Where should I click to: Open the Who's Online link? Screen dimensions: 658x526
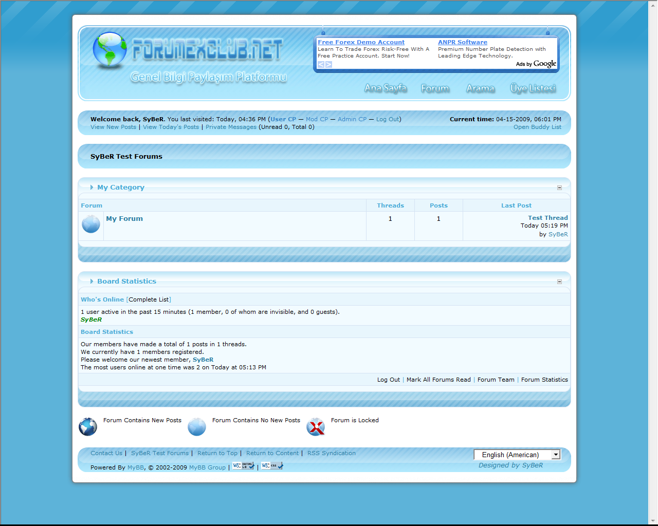tap(102, 299)
